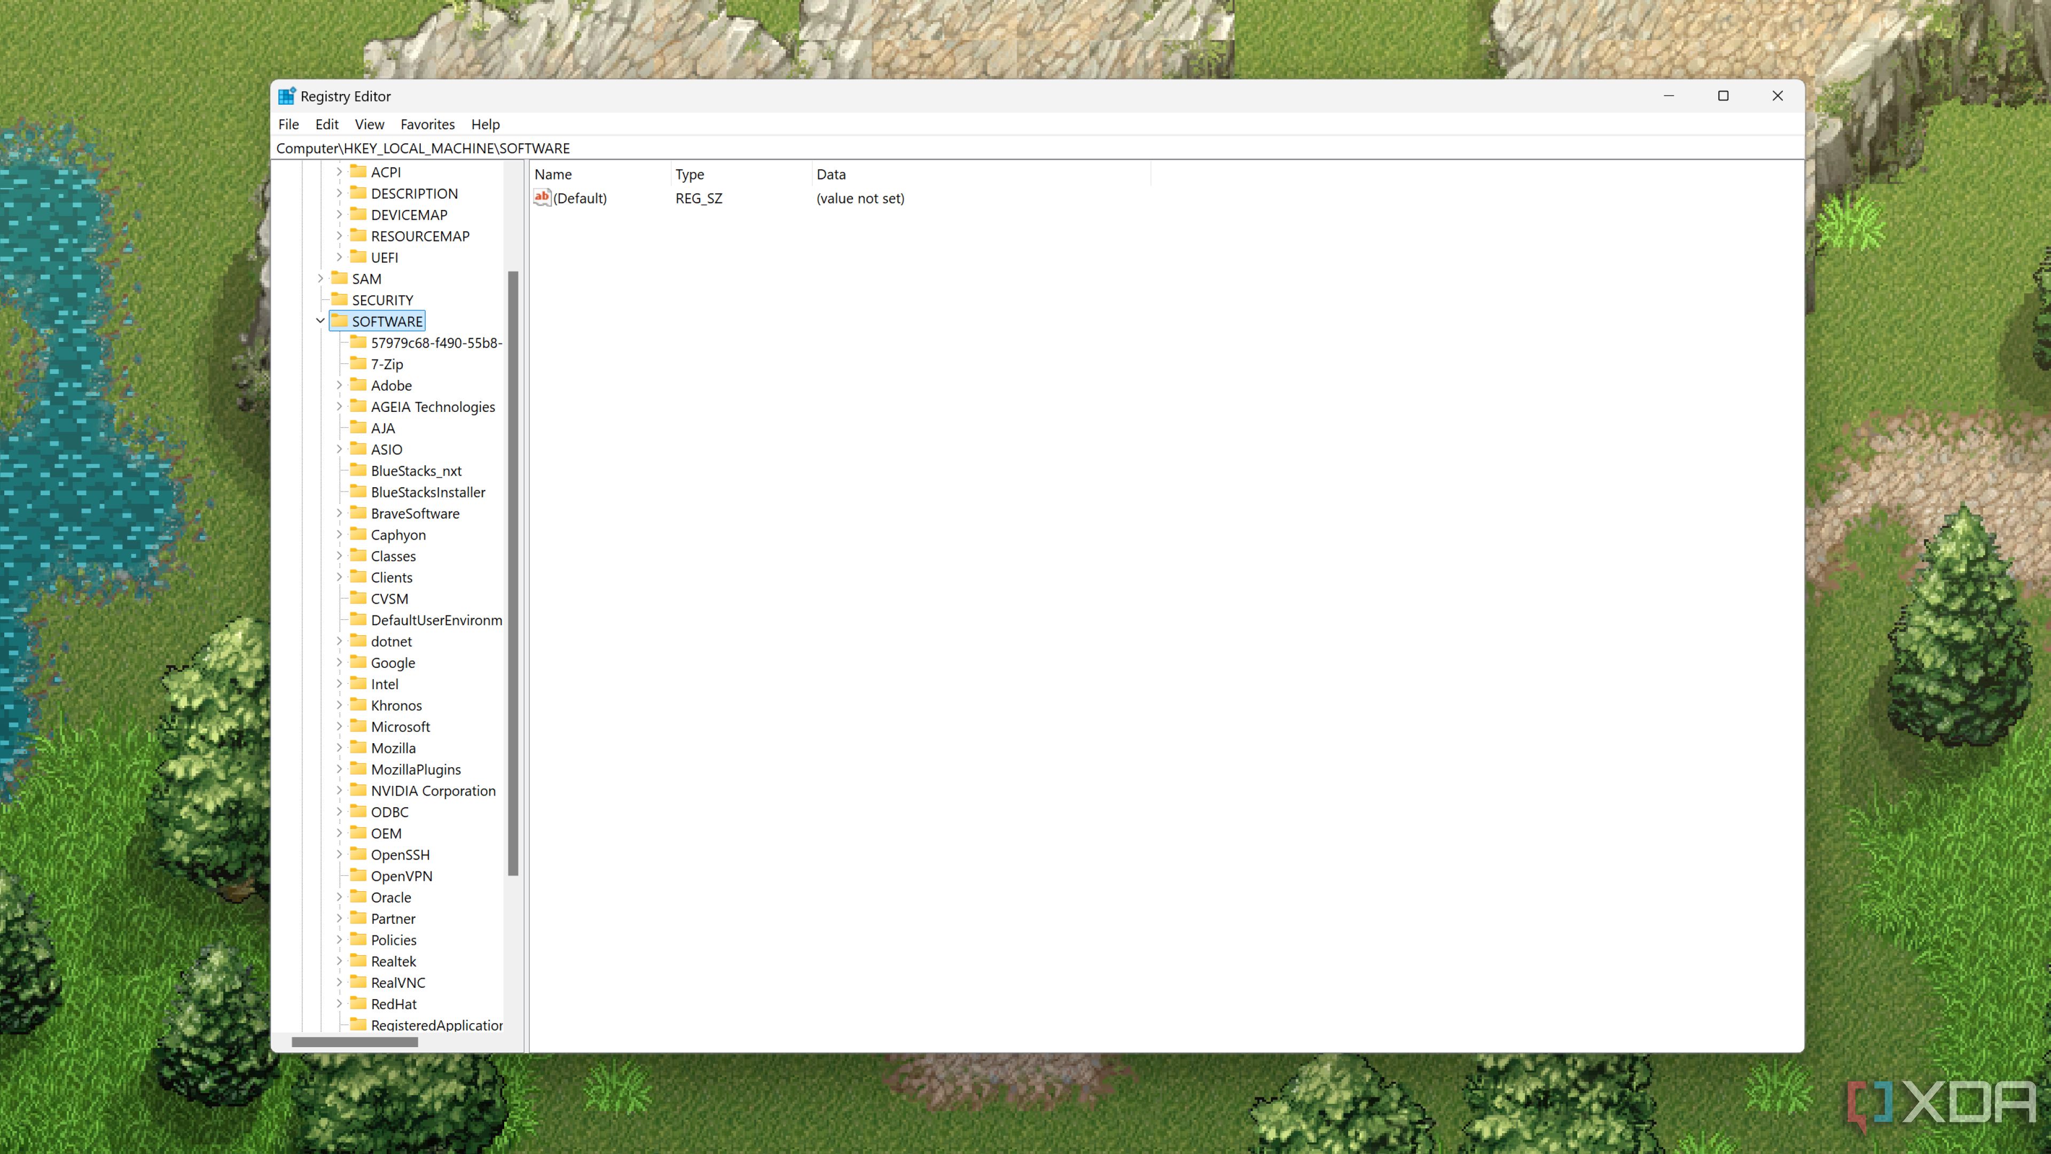Expand the Mozilla key
The height and width of the screenshot is (1154, 2051).
pos(339,748)
